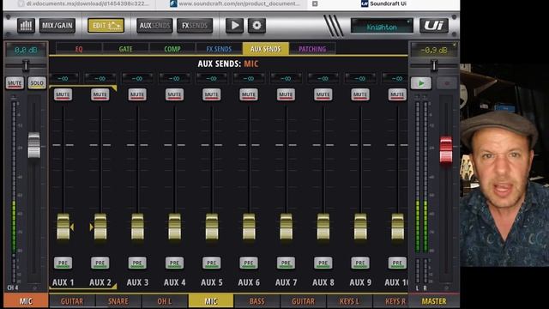Select the SNARE channel strip
The width and height of the screenshot is (549, 309).
coord(118,301)
